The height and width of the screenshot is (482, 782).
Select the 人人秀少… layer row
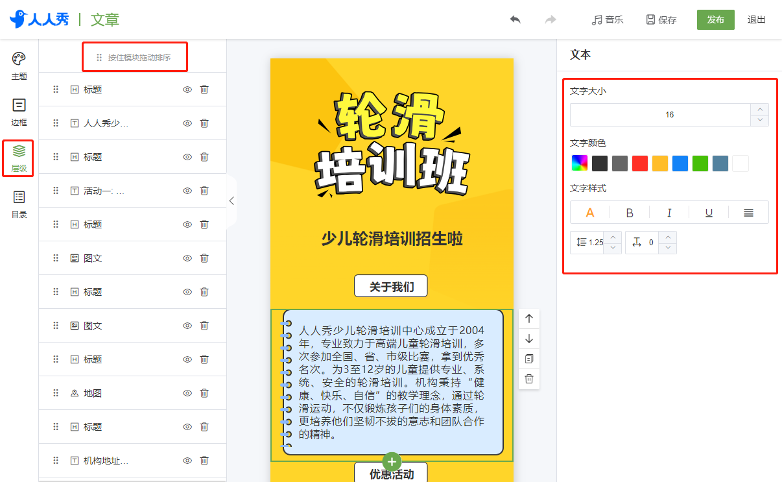(132, 123)
